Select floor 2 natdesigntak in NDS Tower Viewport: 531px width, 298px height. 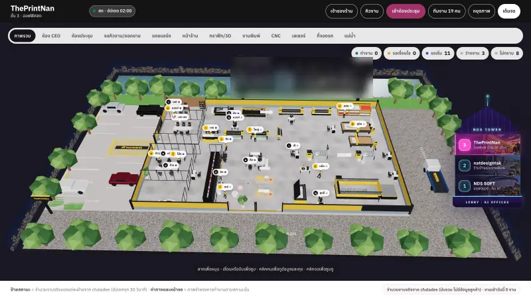[x=487, y=165]
